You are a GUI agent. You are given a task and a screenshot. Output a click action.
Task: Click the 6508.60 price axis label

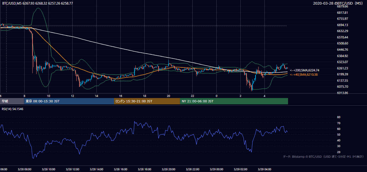point(342,43)
